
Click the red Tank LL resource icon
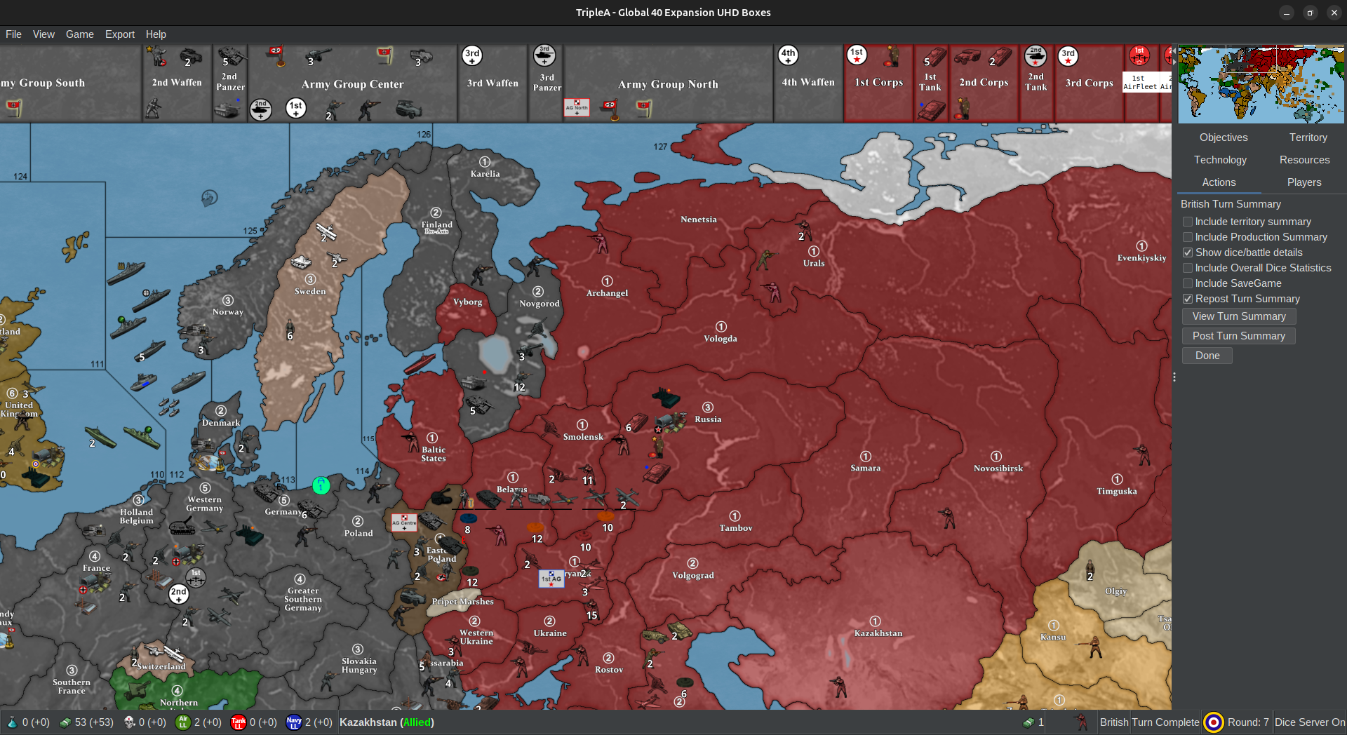click(x=239, y=722)
